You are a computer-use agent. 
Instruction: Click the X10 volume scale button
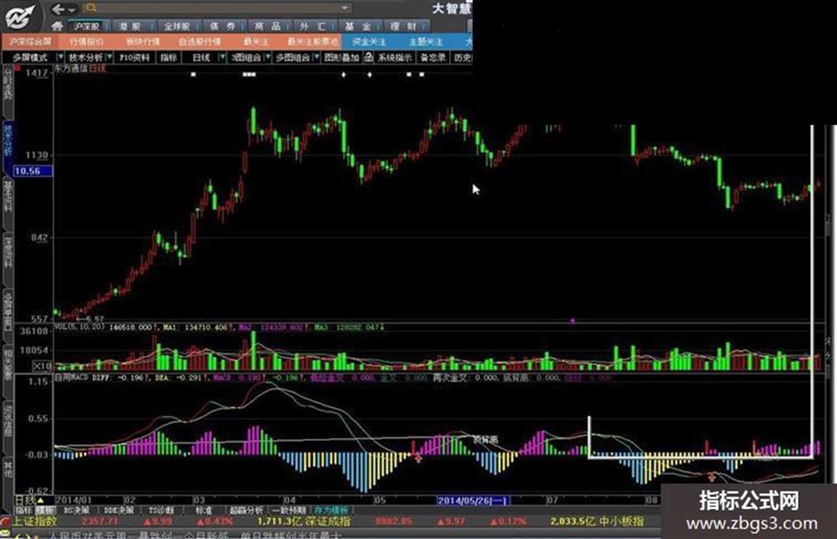[43, 366]
